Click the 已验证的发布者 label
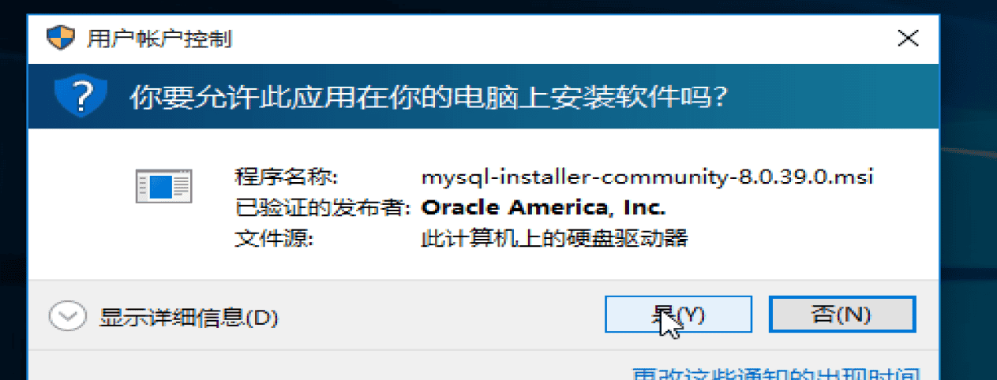Viewport: 997px width, 380px height. pyautogui.click(x=322, y=207)
